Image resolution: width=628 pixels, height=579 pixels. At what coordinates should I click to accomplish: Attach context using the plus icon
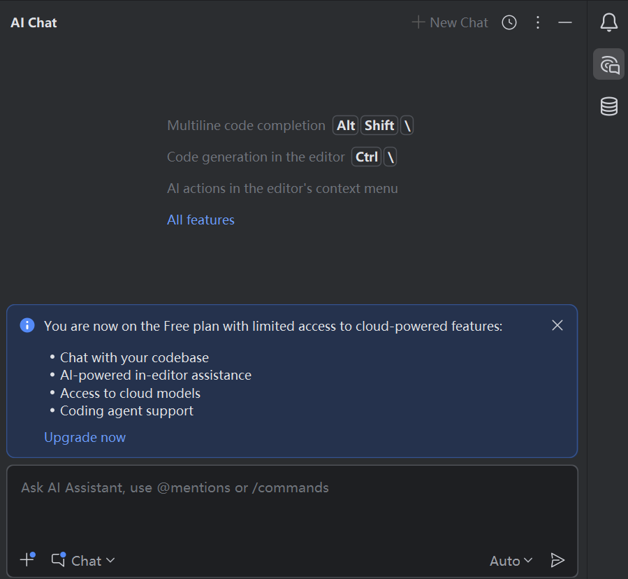[x=26, y=559]
